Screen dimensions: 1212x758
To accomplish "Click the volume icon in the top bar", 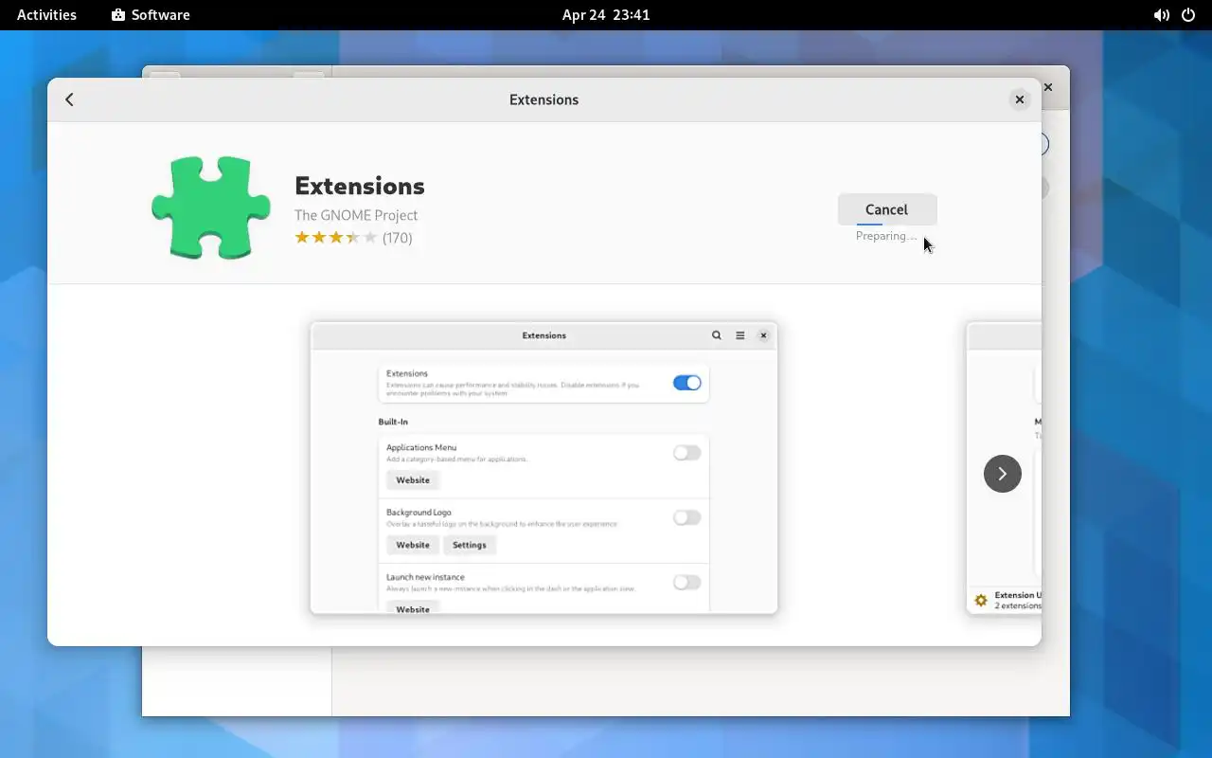I will [x=1161, y=15].
